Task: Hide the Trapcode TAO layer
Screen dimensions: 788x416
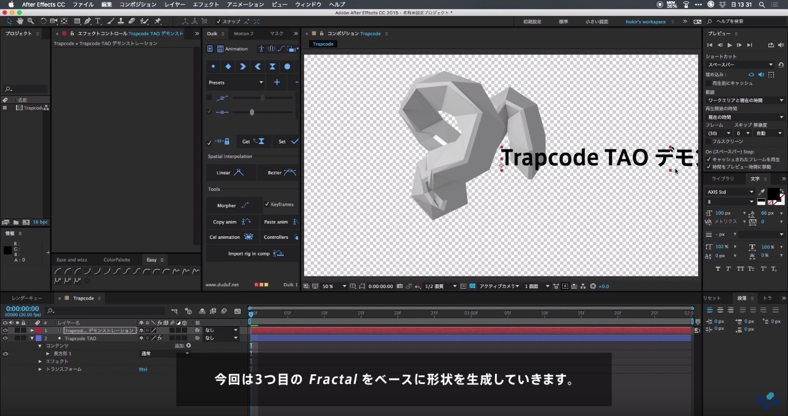Action: click(x=4, y=338)
